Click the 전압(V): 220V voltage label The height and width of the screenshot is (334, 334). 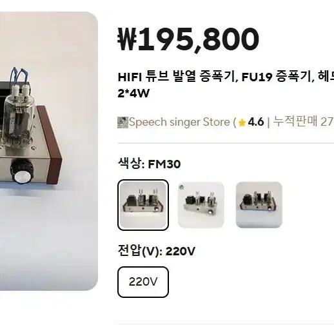pyautogui.click(x=157, y=251)
